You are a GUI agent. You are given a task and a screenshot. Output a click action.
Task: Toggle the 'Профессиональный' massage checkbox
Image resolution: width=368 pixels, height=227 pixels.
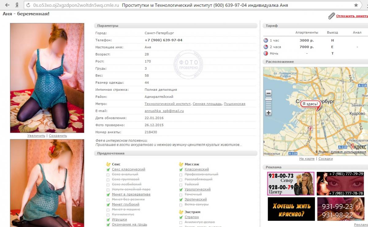click(x=181, y=175)
